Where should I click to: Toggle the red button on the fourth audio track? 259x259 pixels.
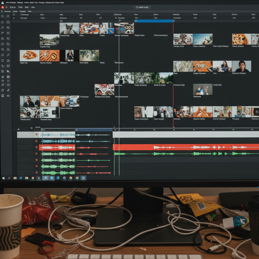(36, 154)
